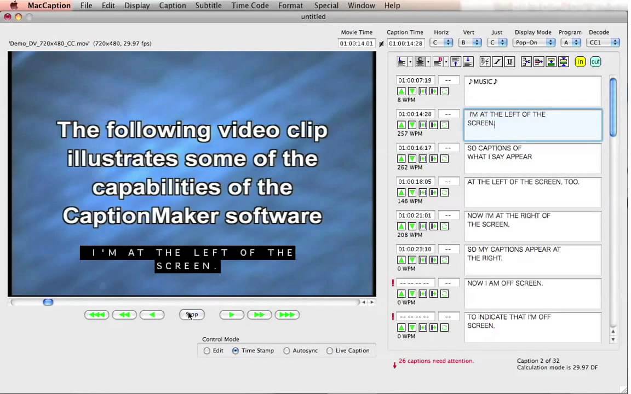Screen dimensions: 631x394
Task: Click the 01:00:07:19 timecode field
Action: [415, 80]
